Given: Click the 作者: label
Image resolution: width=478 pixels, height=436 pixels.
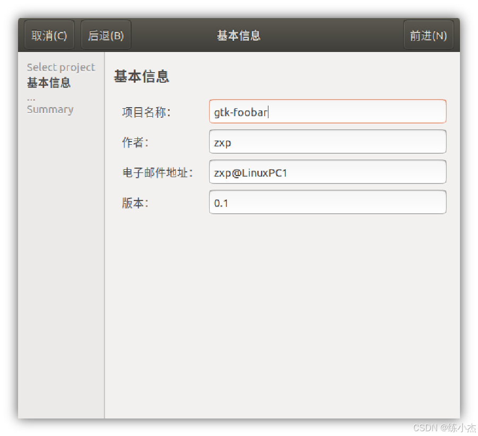Looking at the screenshot, I should tap(135, 142).
